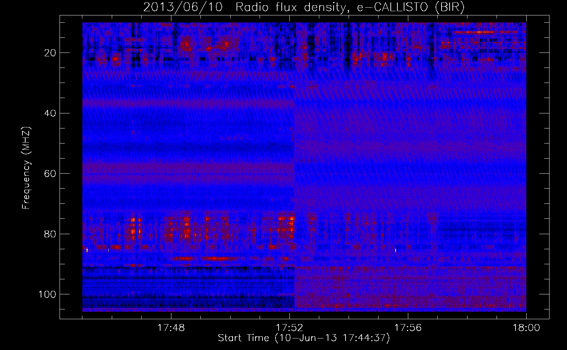Click the time tick label '18:00'
Viewport: 567px width, 350px height.
tap(526, 328)
